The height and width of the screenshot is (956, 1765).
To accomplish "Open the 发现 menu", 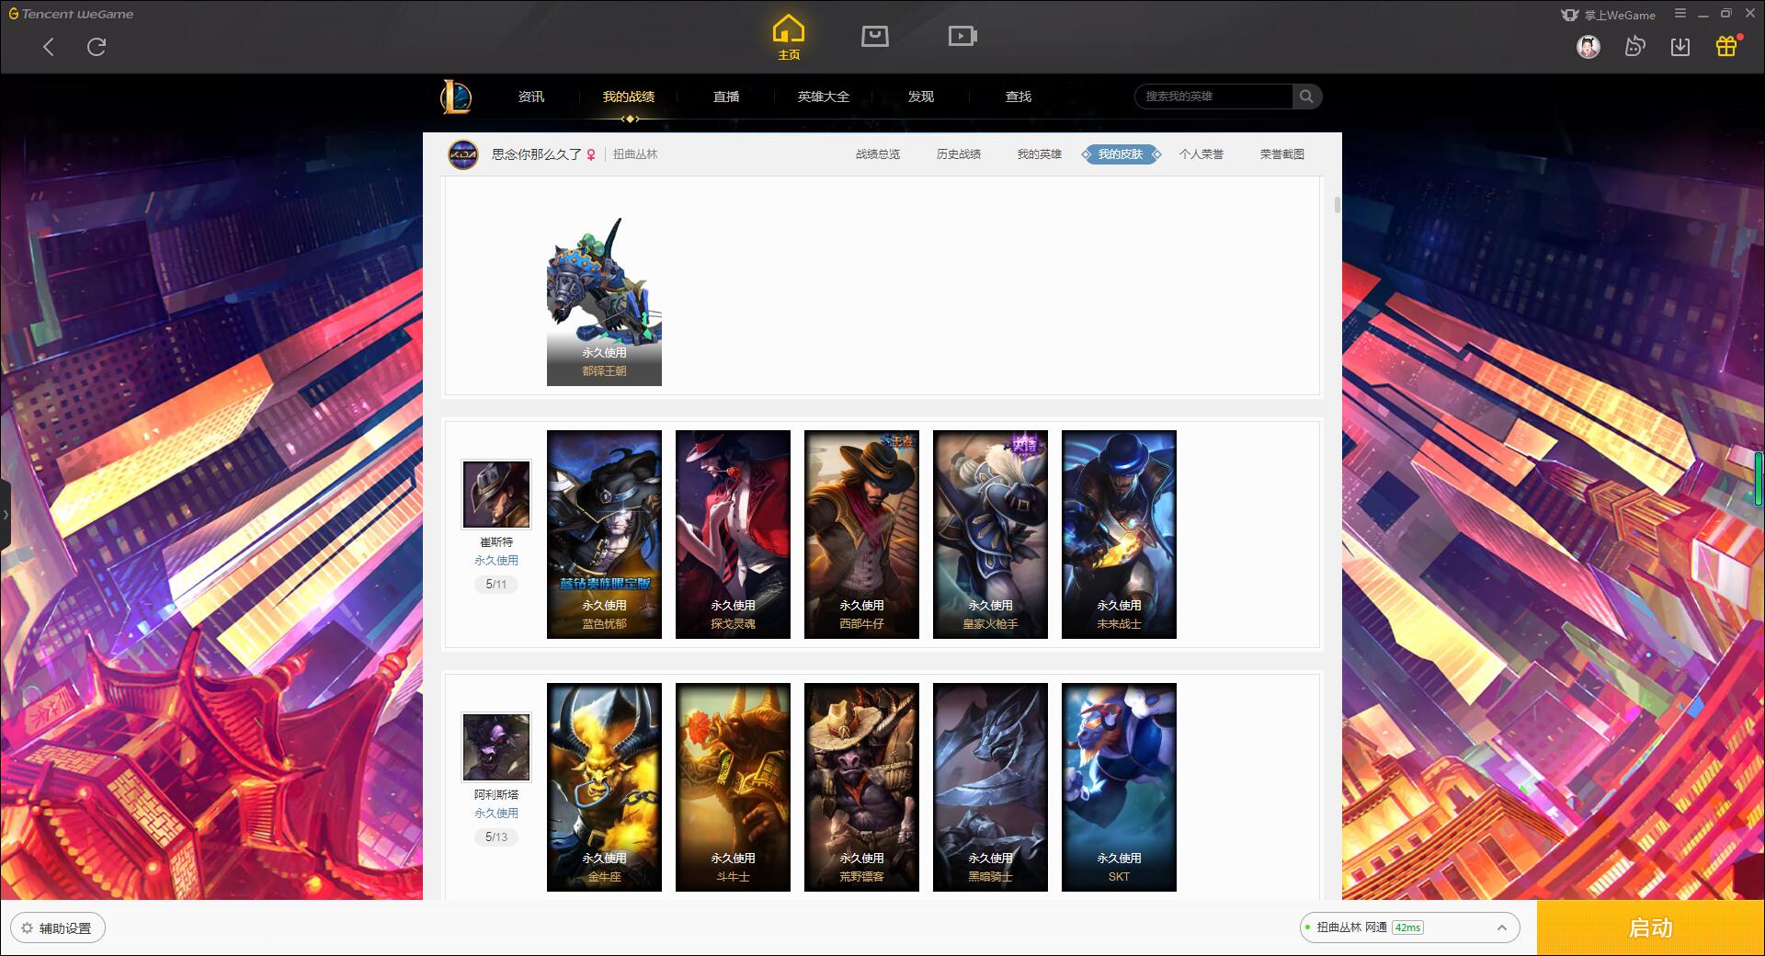I will [x=921, y=97].
